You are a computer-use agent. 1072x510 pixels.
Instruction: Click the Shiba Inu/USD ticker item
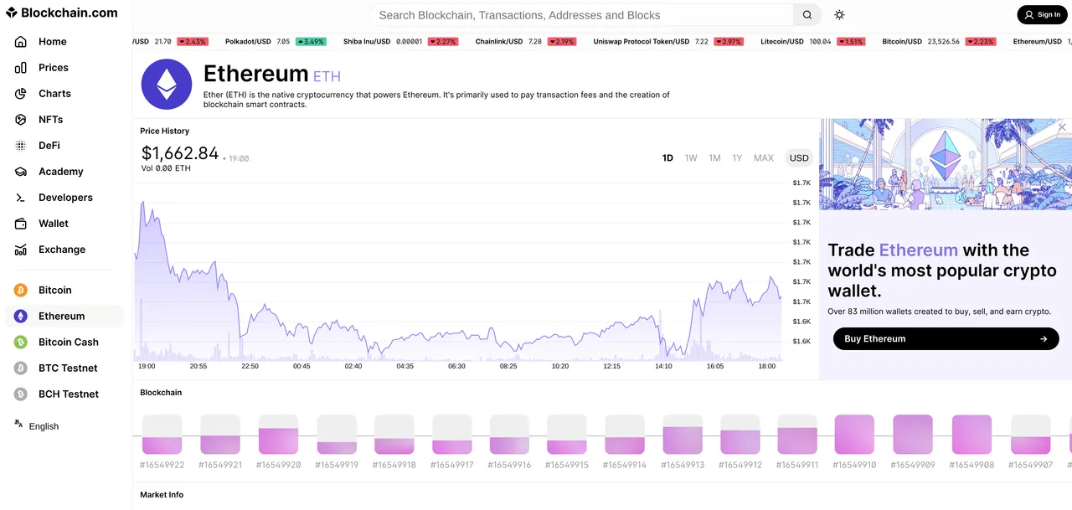(x=400, y=41)
